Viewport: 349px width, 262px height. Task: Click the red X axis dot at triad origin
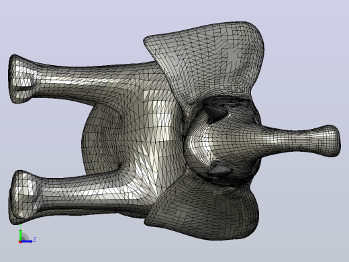20,242
